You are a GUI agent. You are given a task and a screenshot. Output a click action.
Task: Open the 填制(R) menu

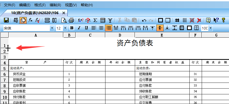click(x=55, y=5)
